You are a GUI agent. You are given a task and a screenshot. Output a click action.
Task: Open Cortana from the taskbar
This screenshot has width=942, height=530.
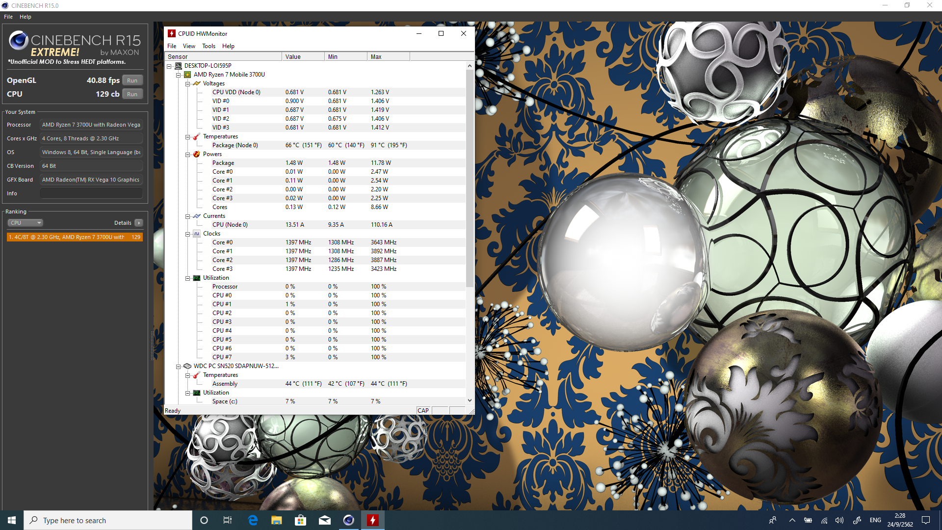pos(204,520)
